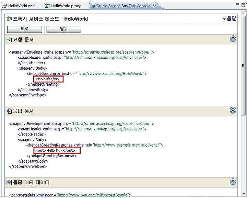Select the Oracle Service Bus Test Console tab
Image resolution: width=247 pixels, height=198 pixels.
pos(123,6)
